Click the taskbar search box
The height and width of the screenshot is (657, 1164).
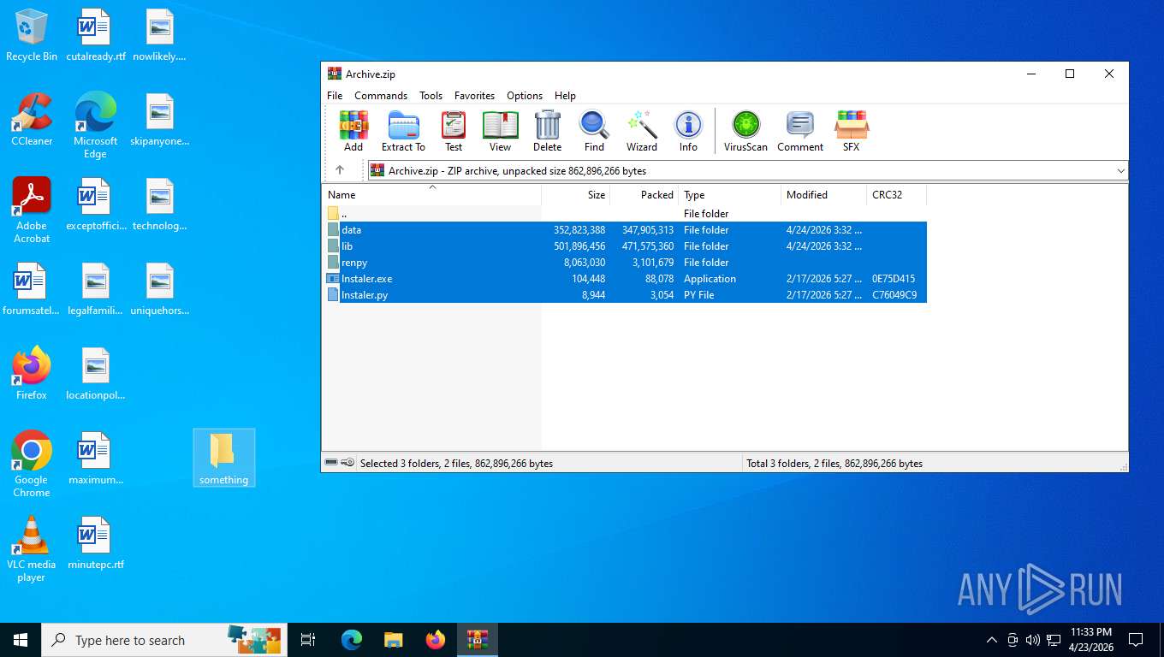pyautogui.click(x=164, y=640)
